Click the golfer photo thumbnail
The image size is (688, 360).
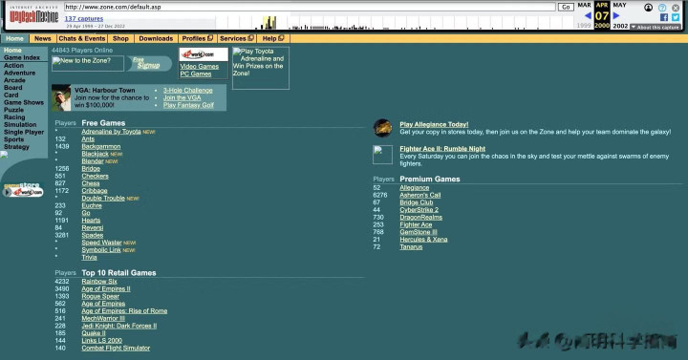coord(61,97)
